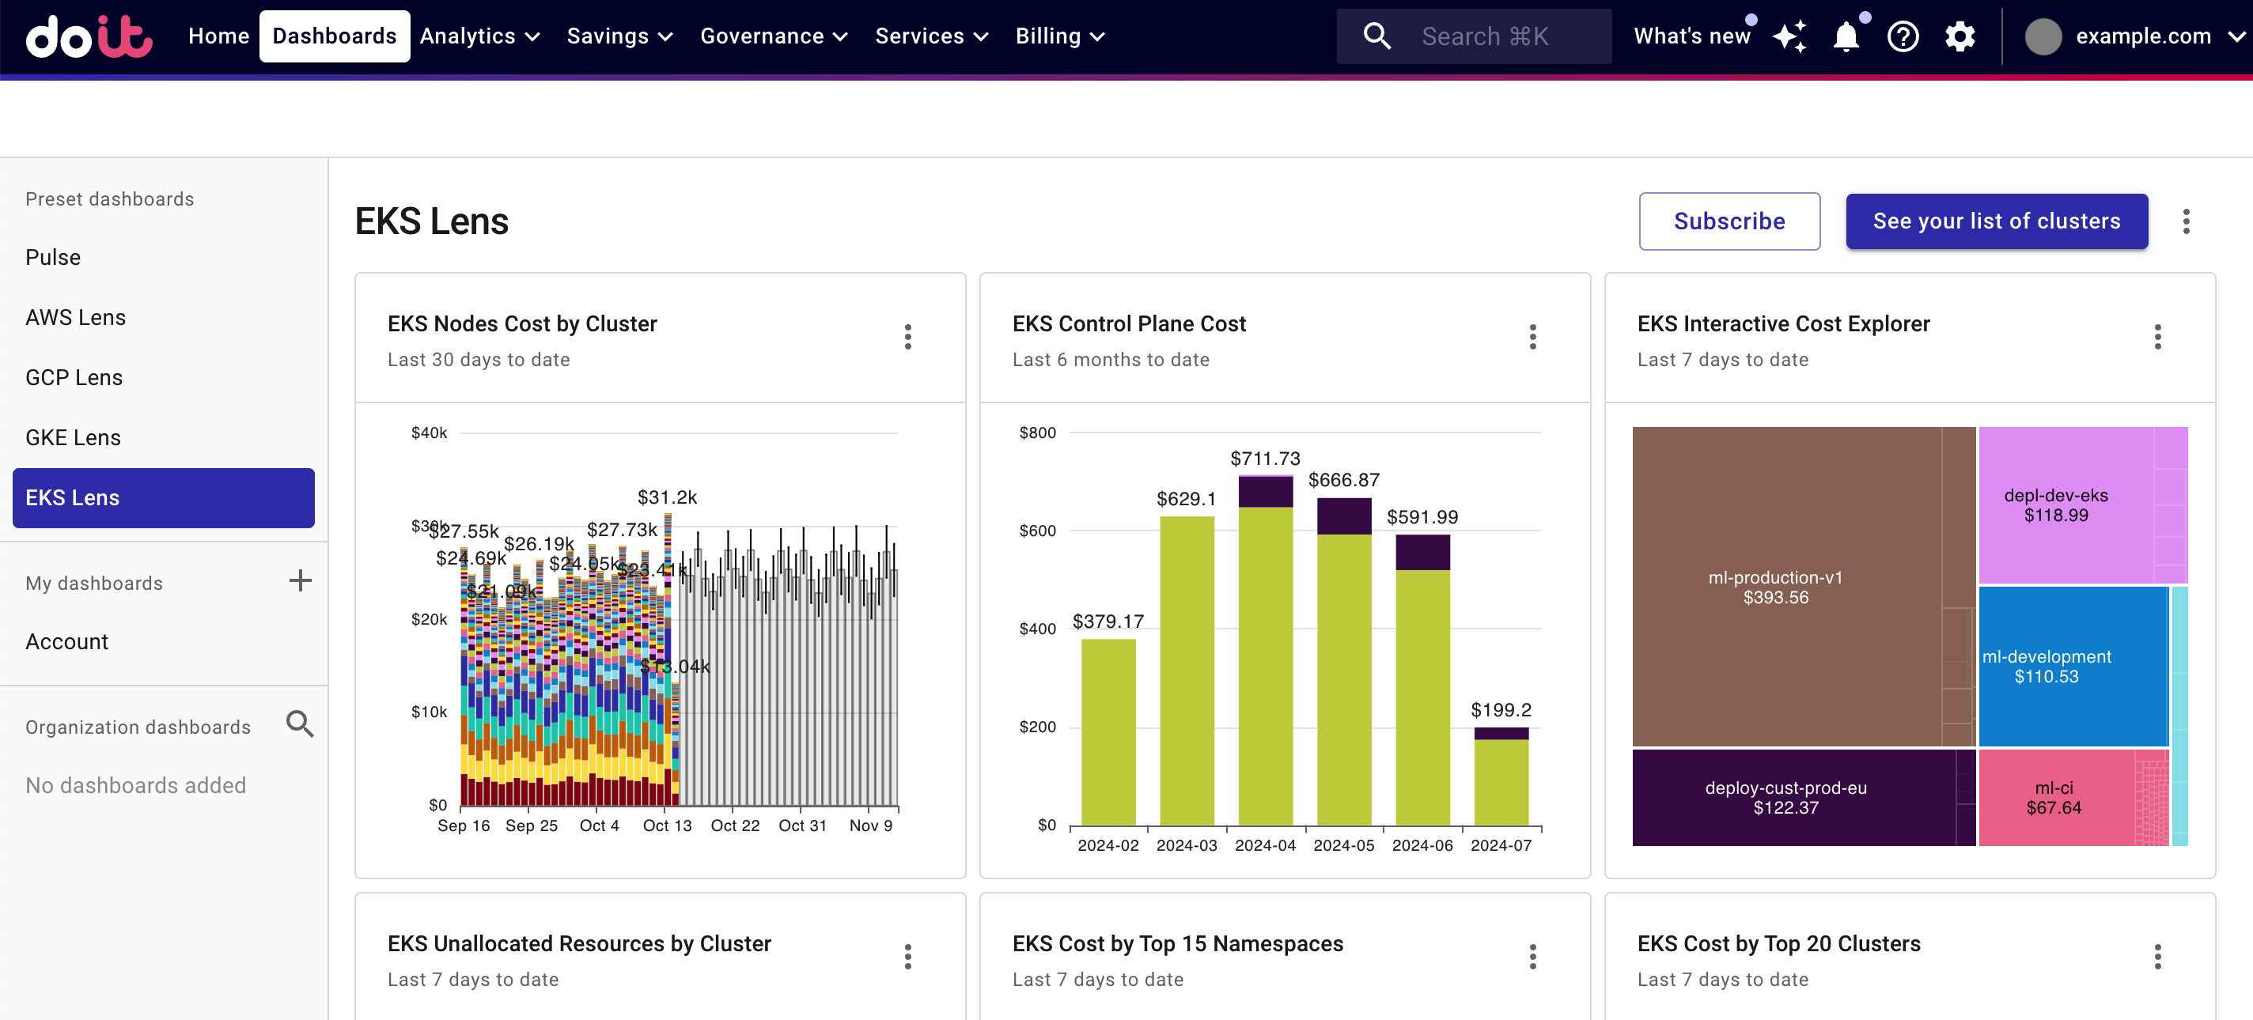Click the 2024-05 bar labeled $666.87
Image resolution: width=2253 pixels, height=1020 pixels.
[x=1343, y=661]
